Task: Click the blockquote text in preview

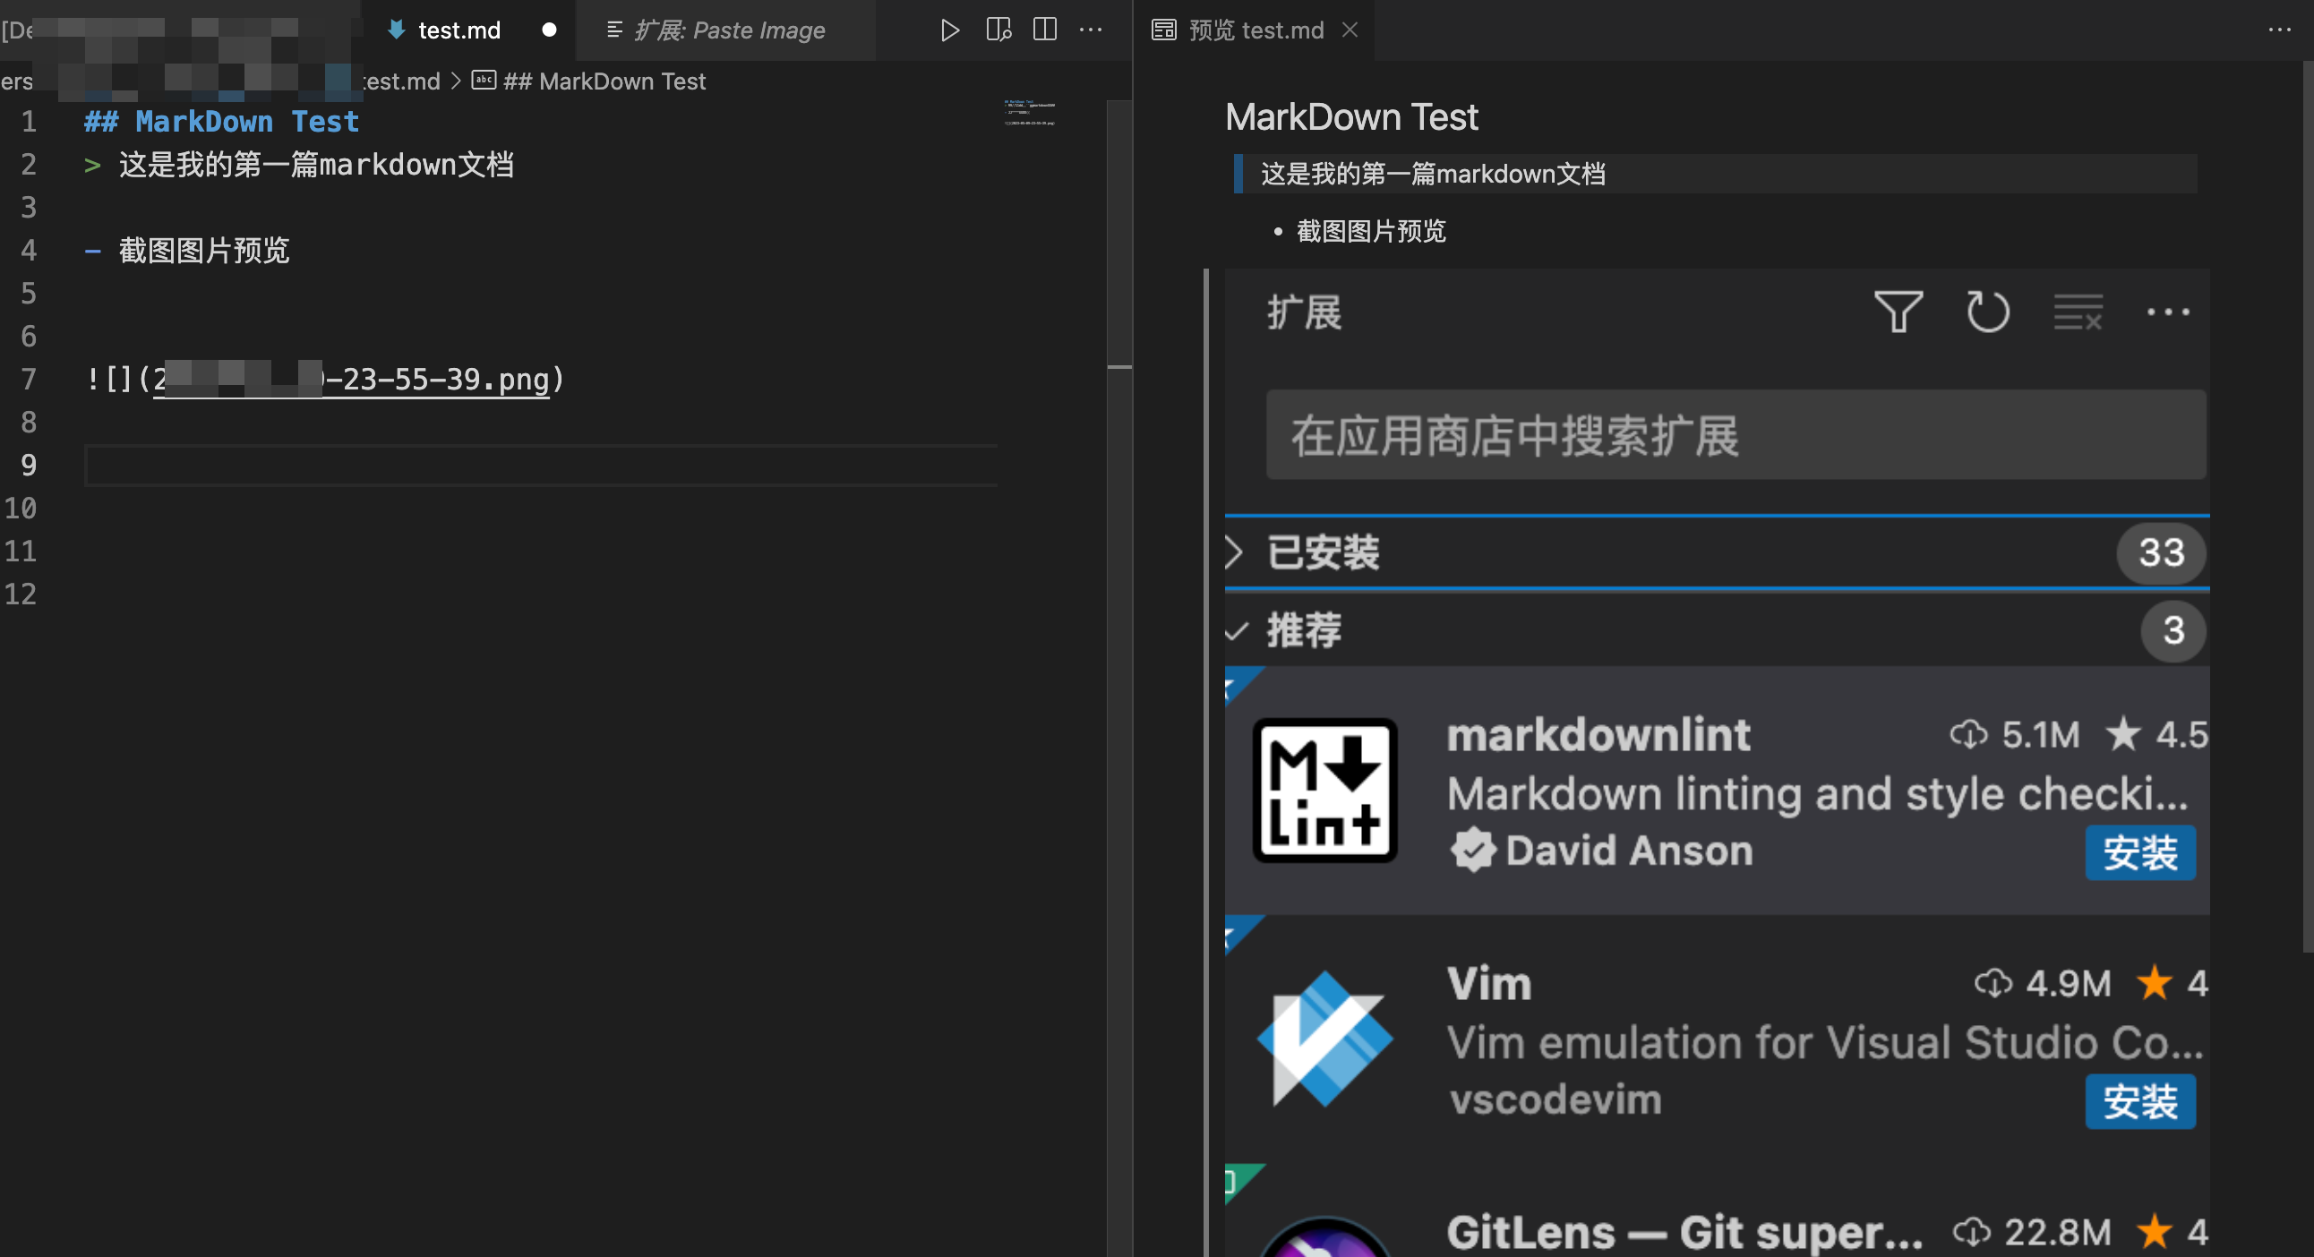Action: 1433,174
